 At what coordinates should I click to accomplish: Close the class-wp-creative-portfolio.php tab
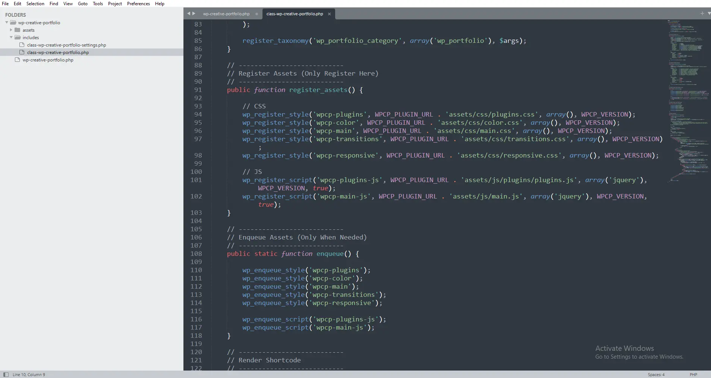coord(329,14)
